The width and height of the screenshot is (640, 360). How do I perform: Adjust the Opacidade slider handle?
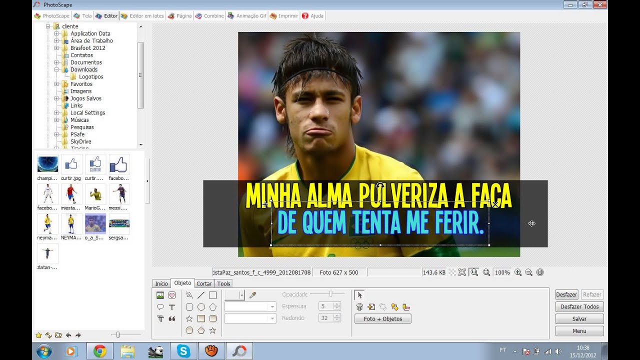(x=330, y=294)
